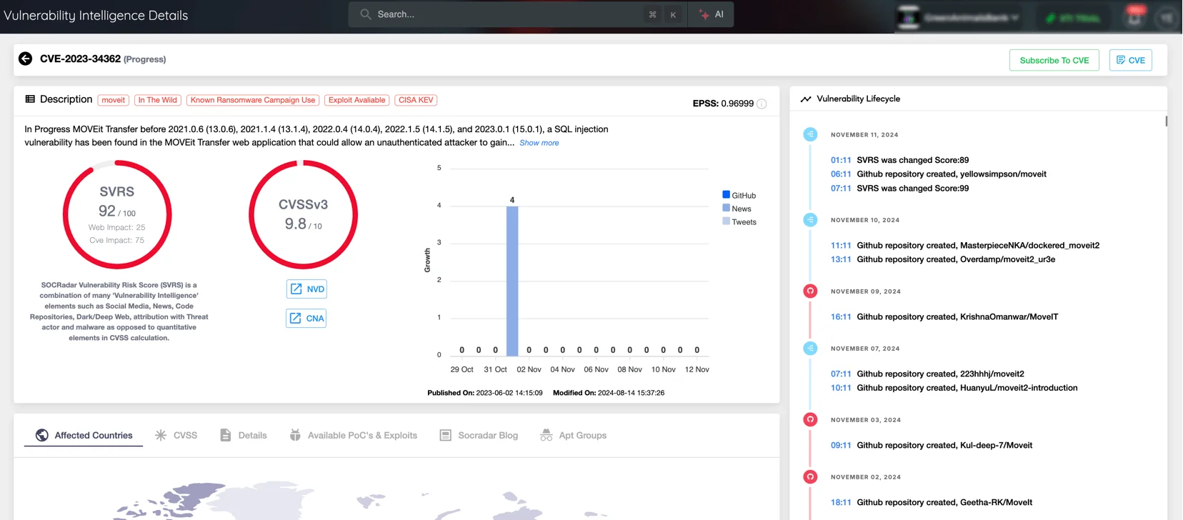Click the Modified On date text
Screen dimensions: 1183x520
[x=609, y=393]
